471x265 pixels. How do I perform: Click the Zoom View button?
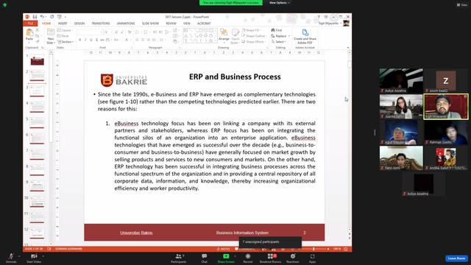[x=462, y=5]
